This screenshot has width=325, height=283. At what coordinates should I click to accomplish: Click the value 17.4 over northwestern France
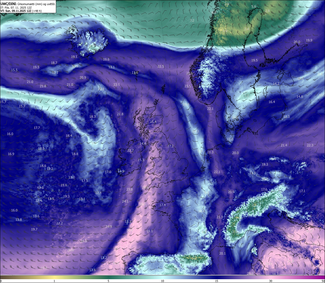pyautogui.click(x=162, y=205)
